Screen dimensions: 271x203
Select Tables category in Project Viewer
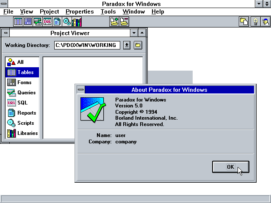click(22, 72)
